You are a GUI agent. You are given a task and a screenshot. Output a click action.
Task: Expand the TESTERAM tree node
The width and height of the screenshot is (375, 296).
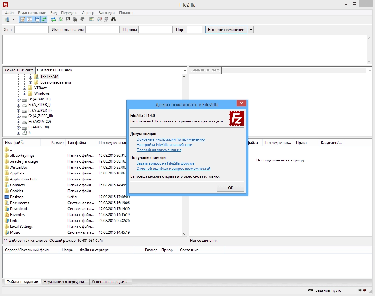point(31,77)
